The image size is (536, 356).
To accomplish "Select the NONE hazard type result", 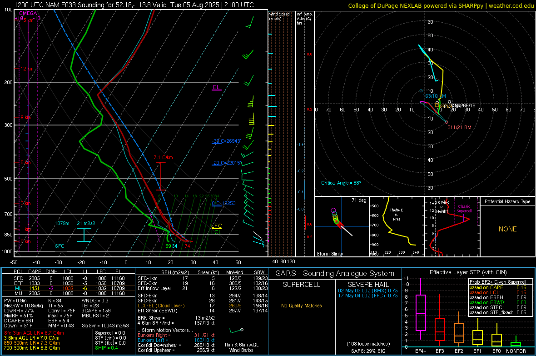I will tap(507, 229).
